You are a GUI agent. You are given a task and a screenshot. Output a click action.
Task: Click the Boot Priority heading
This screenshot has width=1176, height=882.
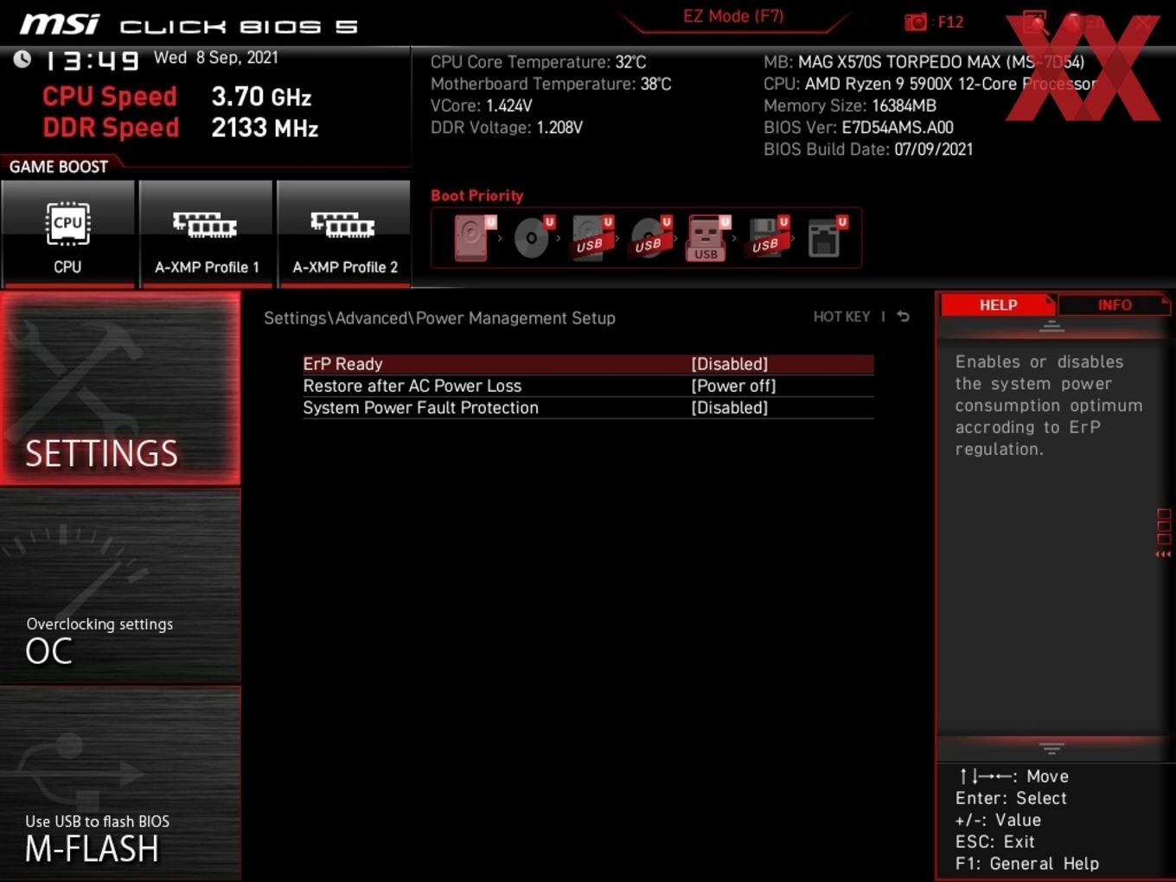pos(477,195)
